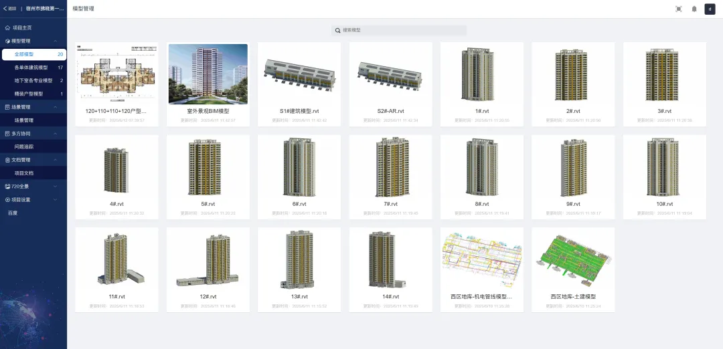Click the fullscreen icon in top bar
The image size is (723, 349).
click(x=679, y=9)
